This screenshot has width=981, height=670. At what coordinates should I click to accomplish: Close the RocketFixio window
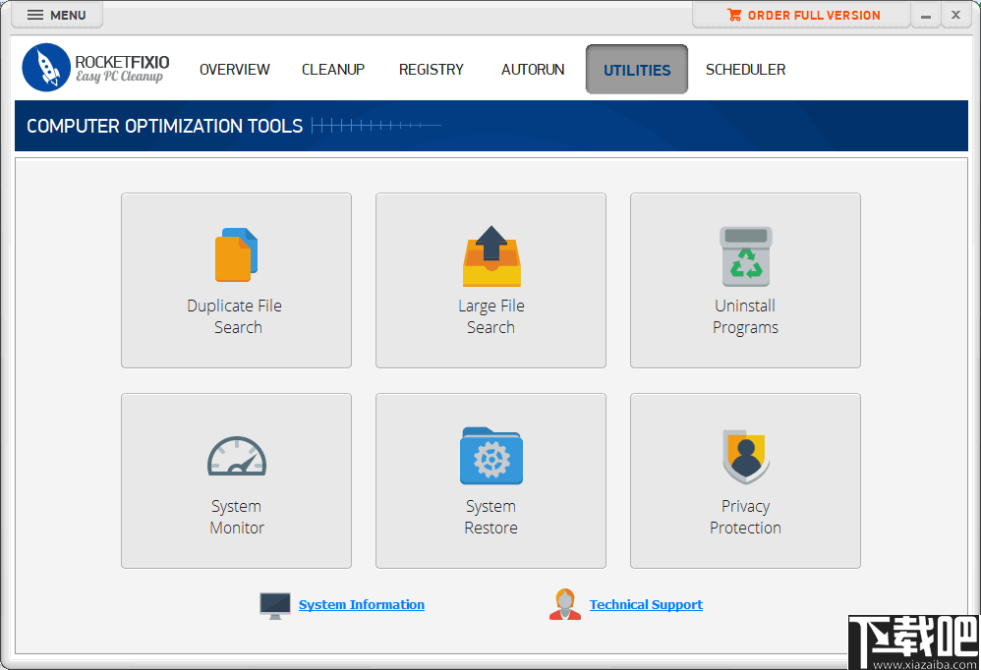pyautogui.click(x=956, y=15)
